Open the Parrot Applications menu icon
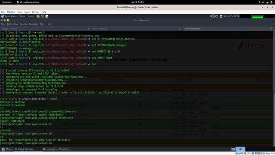275x155 pixels. pyautogui.click(x=3, y=16)
